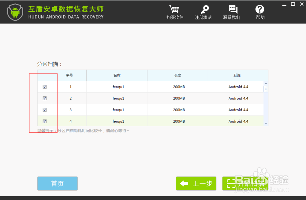The height and width of the screenshot is (200, 306).
Task: Click the 温馨提示 hint text
Action: coord(83,130)
